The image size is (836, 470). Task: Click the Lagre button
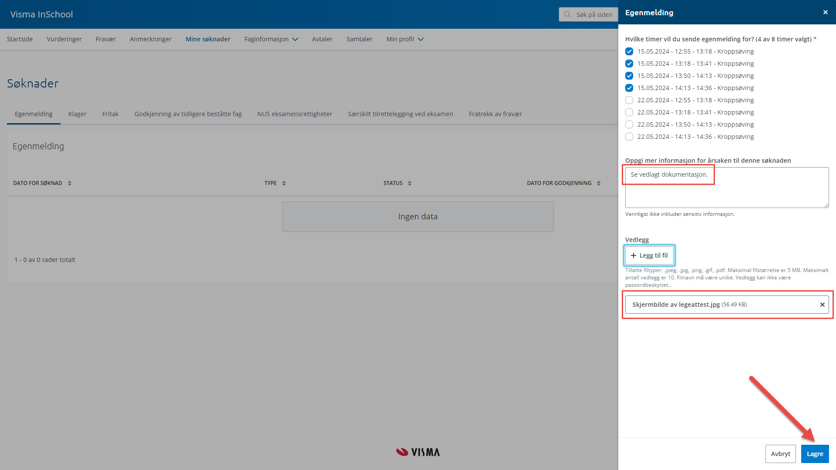pyautogui.click(x=815, y=454)
